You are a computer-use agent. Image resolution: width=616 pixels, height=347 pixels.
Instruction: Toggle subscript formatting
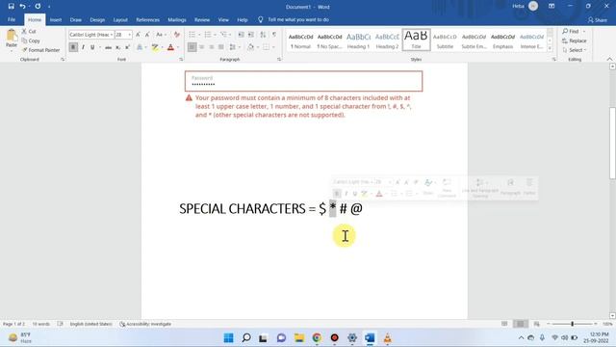pos(117,47)
